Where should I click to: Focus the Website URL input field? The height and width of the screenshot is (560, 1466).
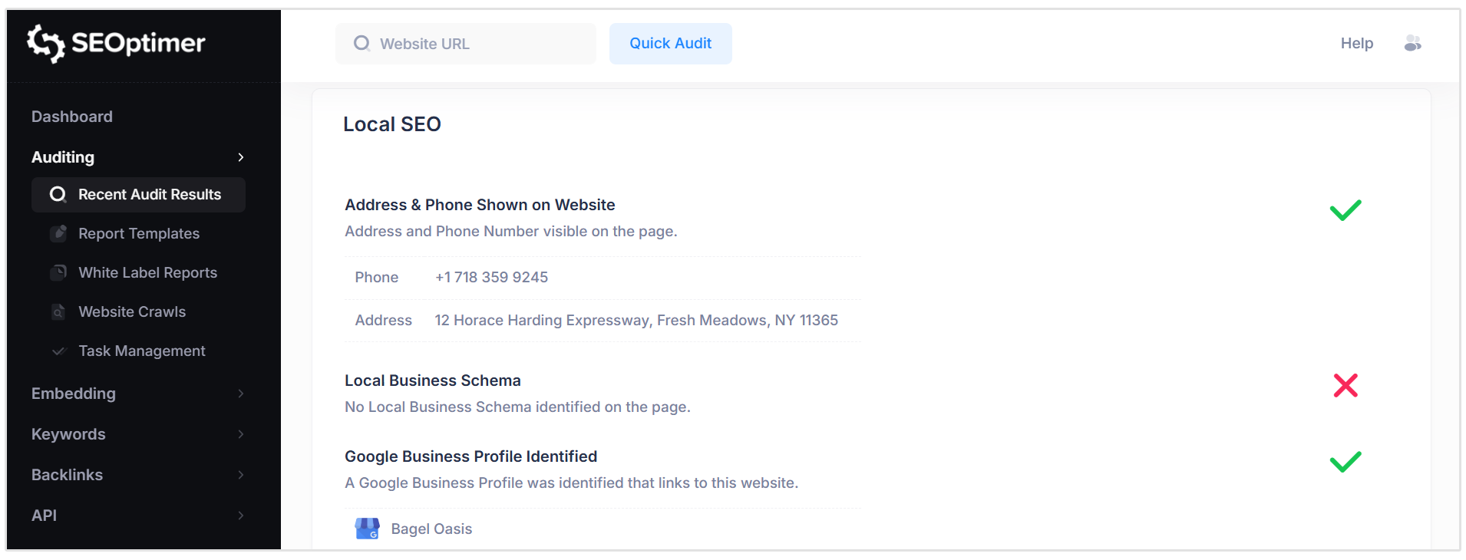point(466,44)
